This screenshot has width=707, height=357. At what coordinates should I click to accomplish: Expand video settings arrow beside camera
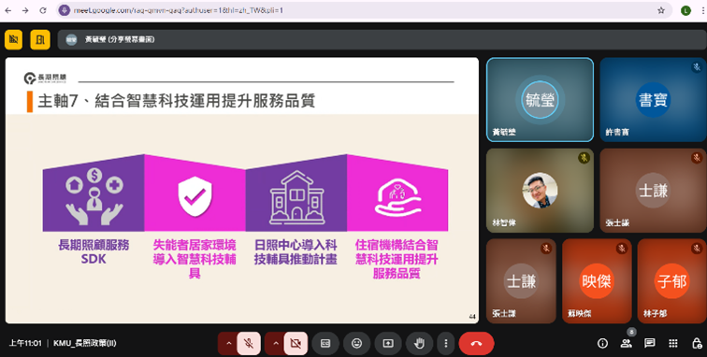(276, 344)
